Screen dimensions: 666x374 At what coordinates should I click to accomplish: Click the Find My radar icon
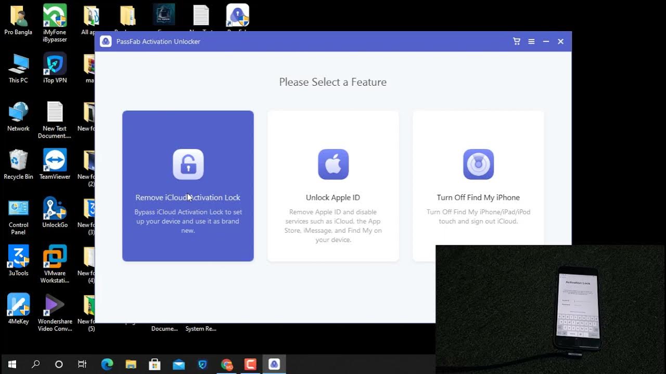[478, 164]
